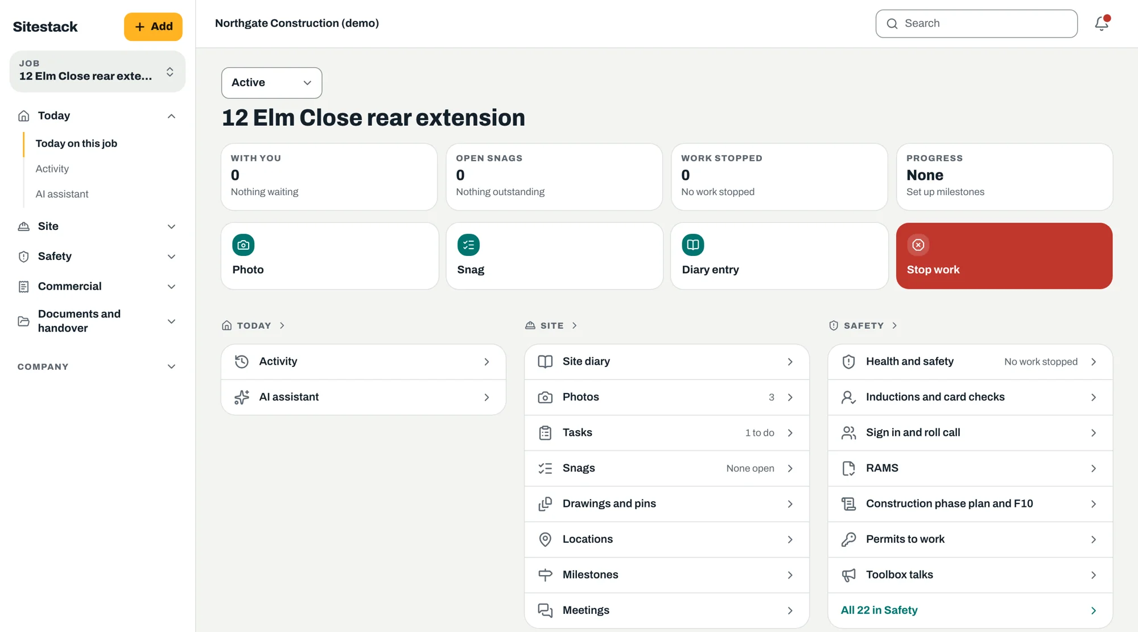Expand the Commercial section in the sidebar
Image resolution: width=1138 pixels, height=632 pixels.
coord(97,287)
